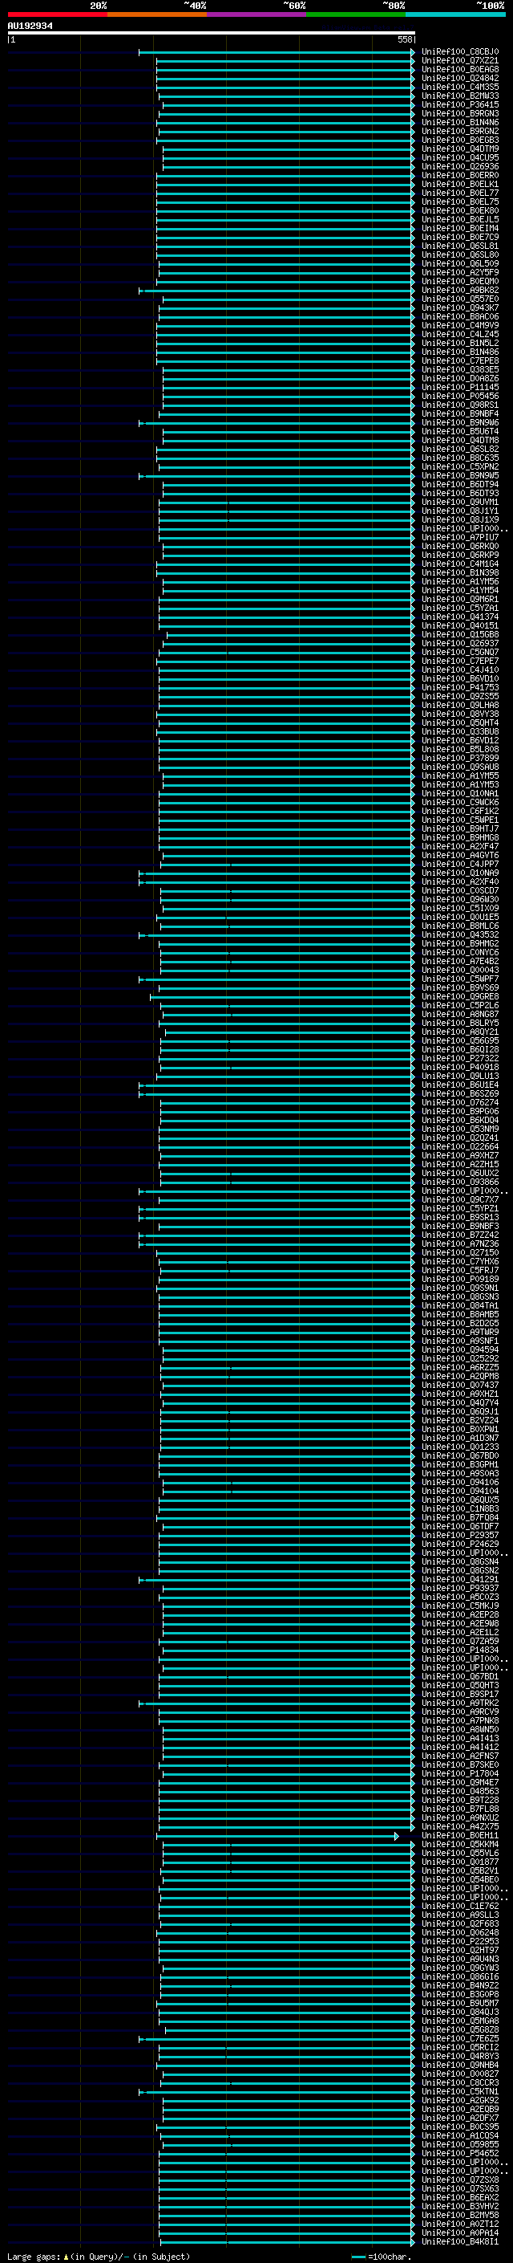This screenshot has width=513, height=2263.
Task: Open hit UniRef100_P54652
Action: 459,2153
